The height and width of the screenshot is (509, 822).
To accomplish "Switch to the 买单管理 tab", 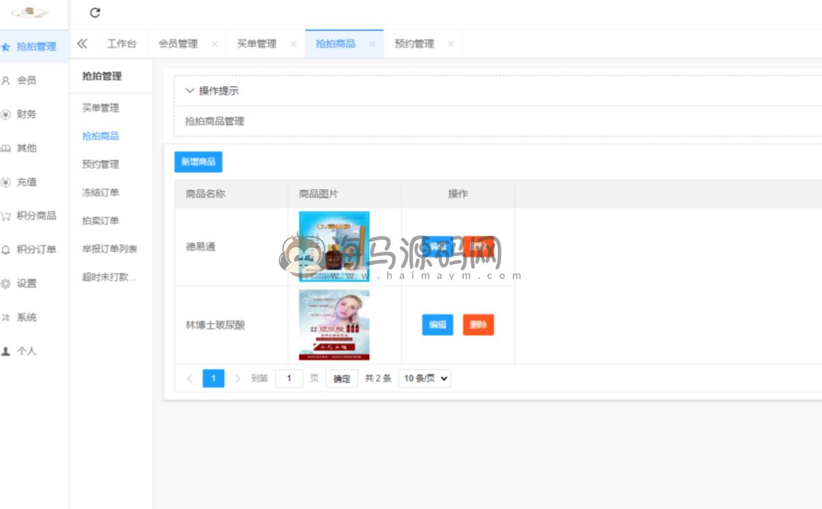I will tap(256, 44).
